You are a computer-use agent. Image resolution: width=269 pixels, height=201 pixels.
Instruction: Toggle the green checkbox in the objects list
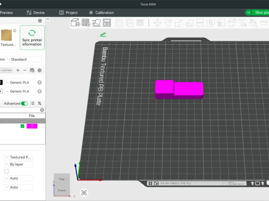(x=23, y=126)
